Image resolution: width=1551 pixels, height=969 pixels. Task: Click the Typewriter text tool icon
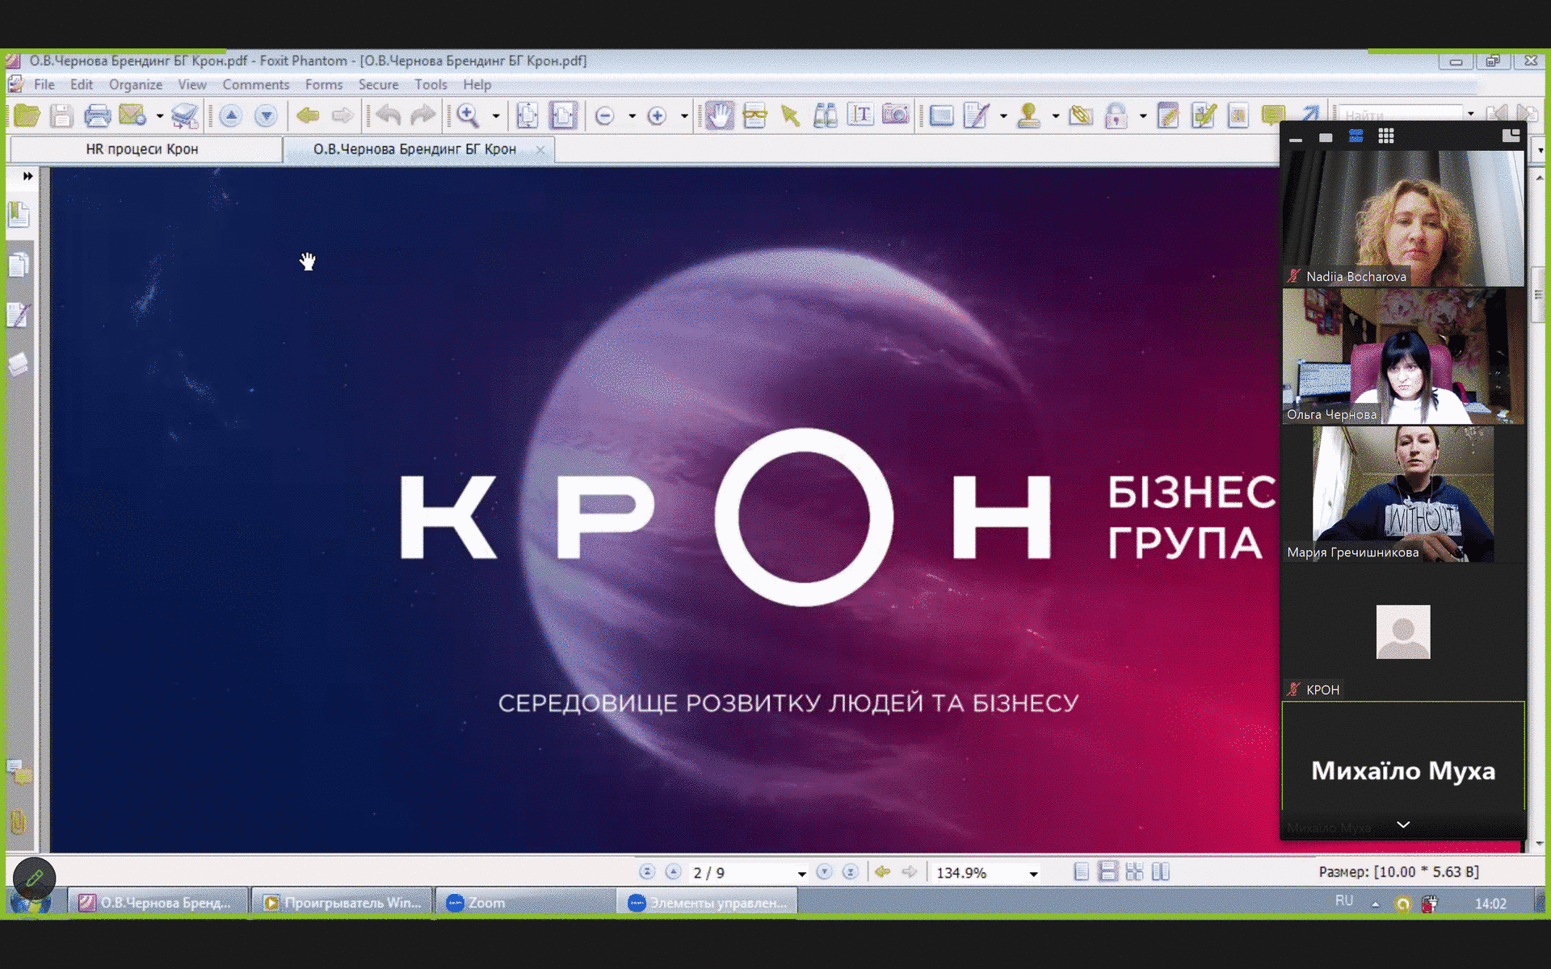pos(860,115)
